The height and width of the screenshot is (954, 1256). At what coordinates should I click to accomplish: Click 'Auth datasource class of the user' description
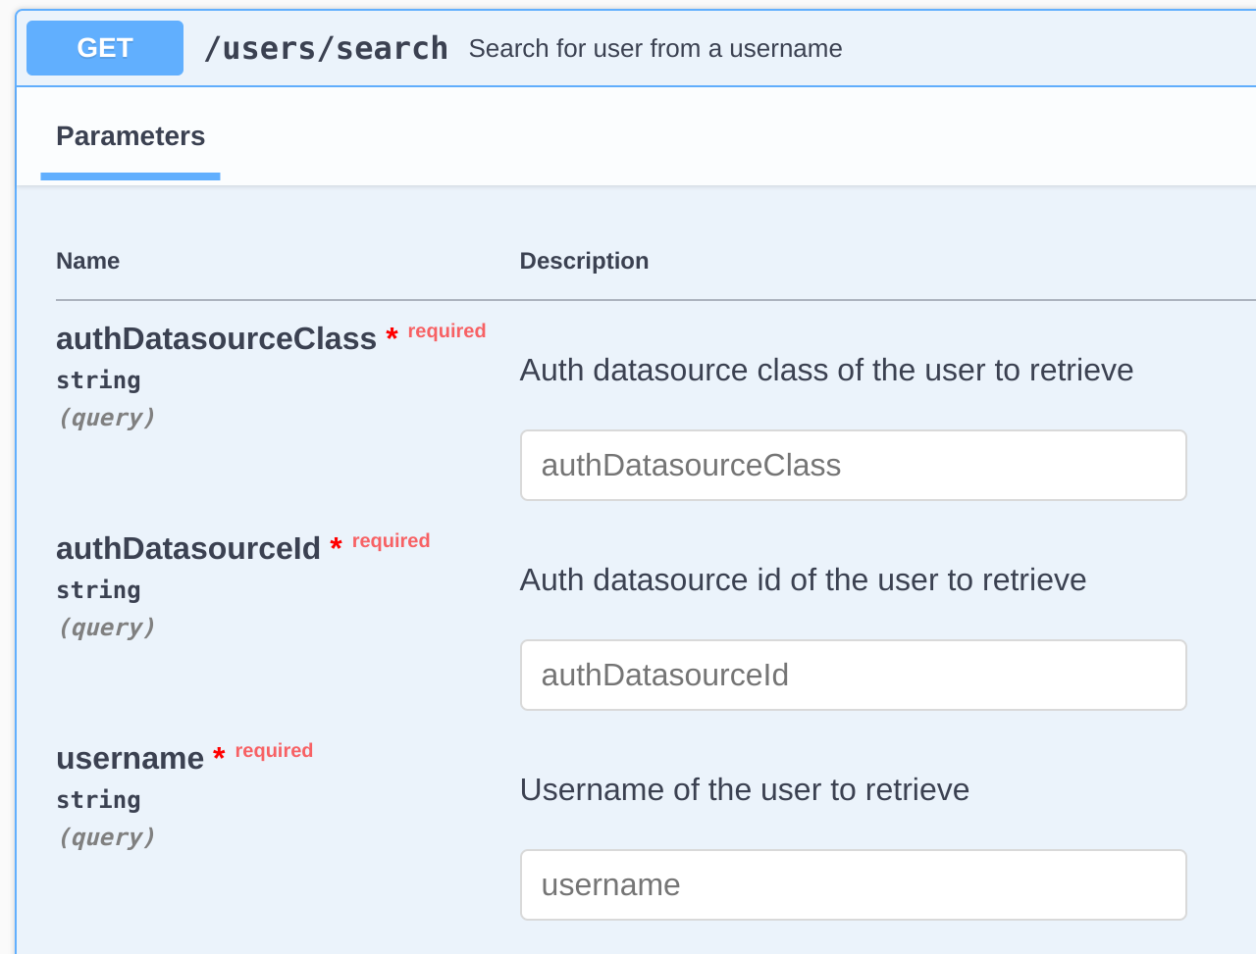pyautogui.click(x=825, y=370)
